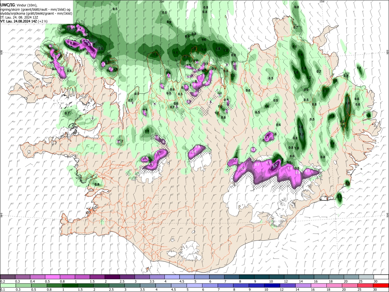Click the '3.2' precipitation value on the map

302,134
